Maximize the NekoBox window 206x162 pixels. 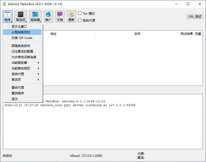pos(188,4)
